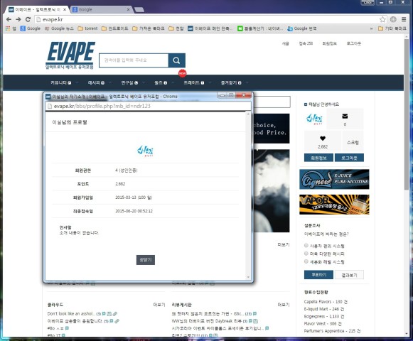Bookmark this page with the star icon

point(382,19)
